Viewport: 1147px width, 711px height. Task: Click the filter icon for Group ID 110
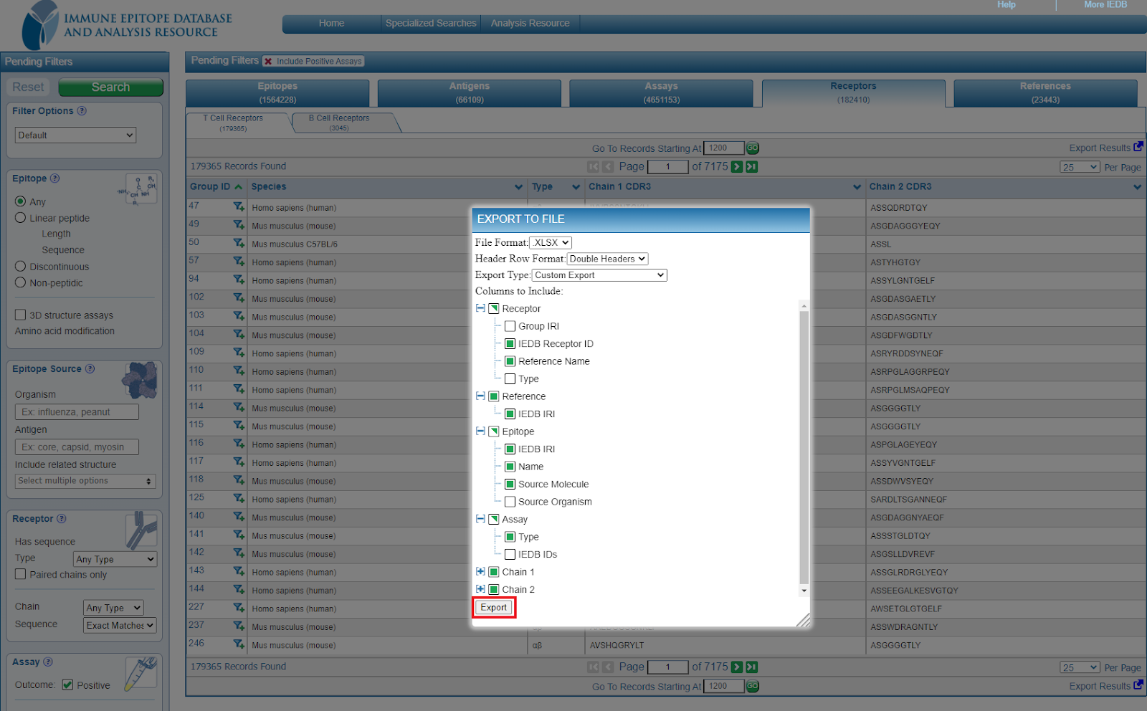(x=239, y=371)
